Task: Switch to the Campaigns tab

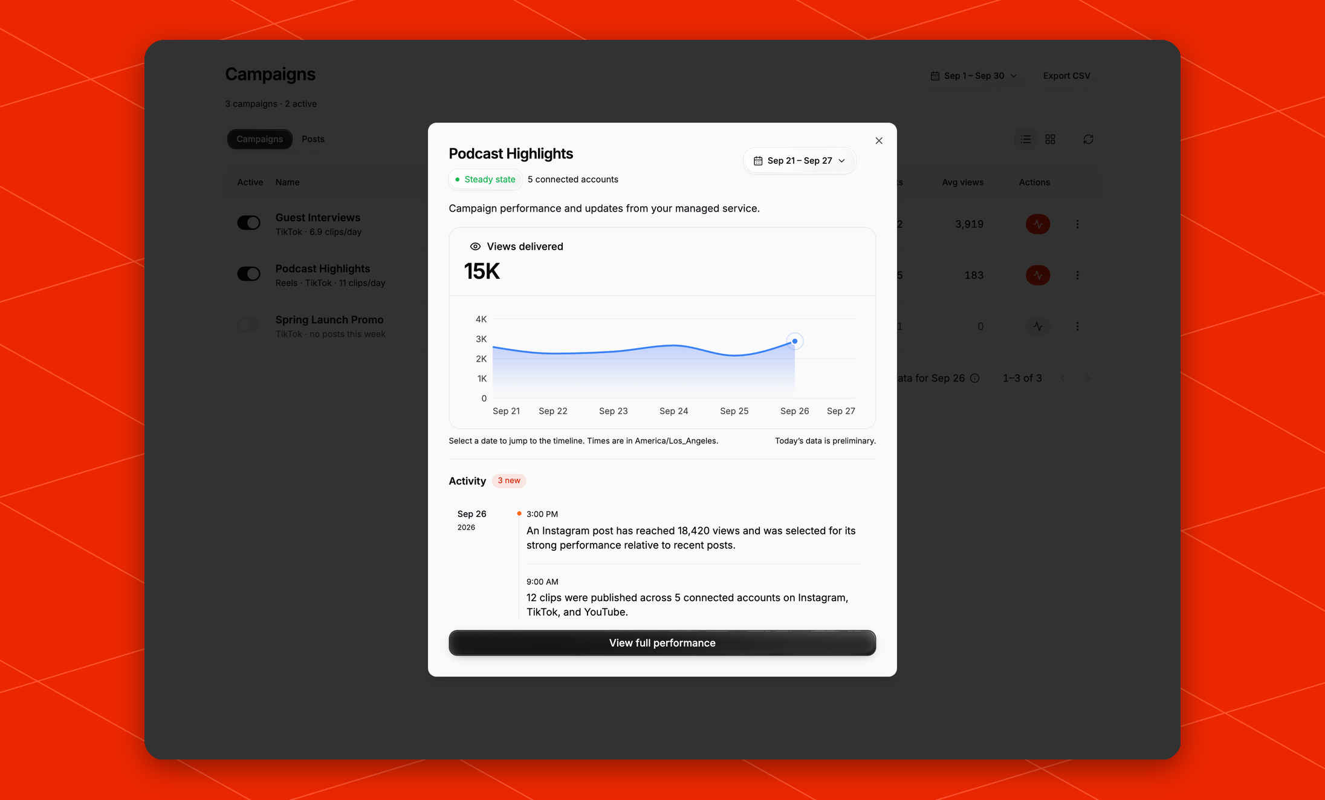Action: pyautogui.click(x=259, y=139)
